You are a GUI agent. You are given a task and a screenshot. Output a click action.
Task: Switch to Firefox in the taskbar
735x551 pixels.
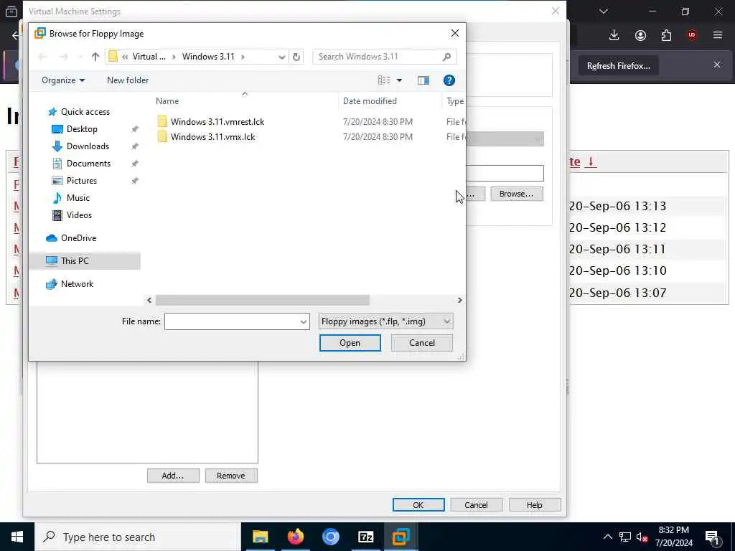[x=295, y=537]
